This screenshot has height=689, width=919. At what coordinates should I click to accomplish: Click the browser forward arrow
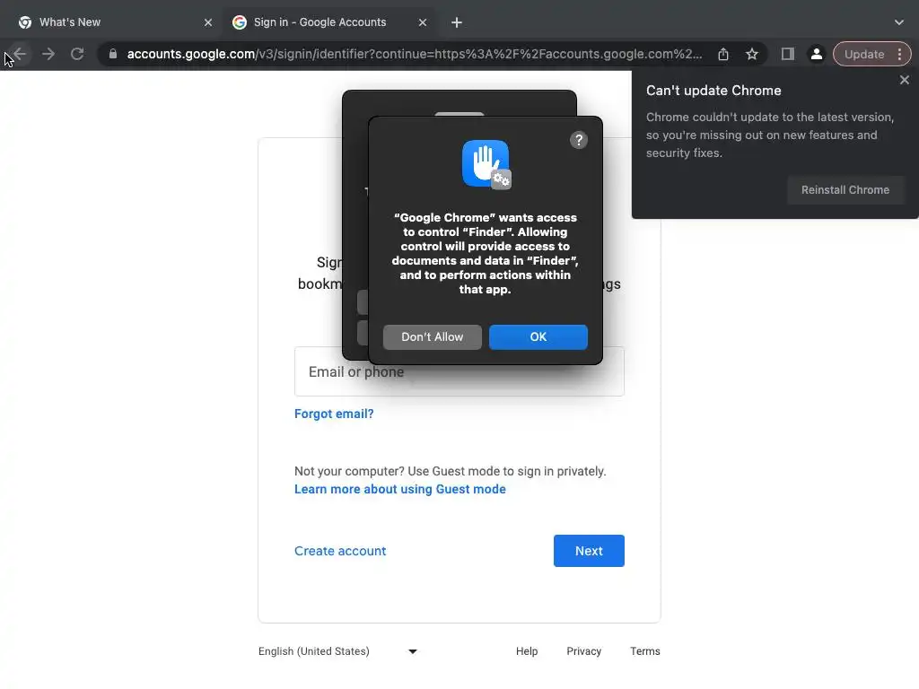pos(48,55)
